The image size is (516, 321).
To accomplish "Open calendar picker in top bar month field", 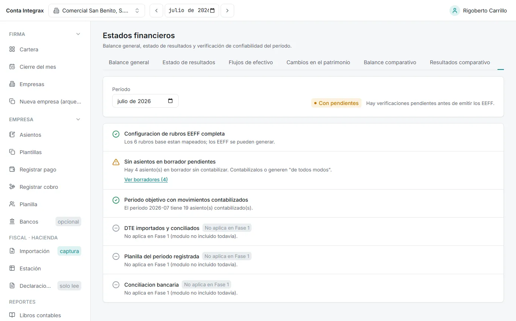I will [x=212, y=11].
